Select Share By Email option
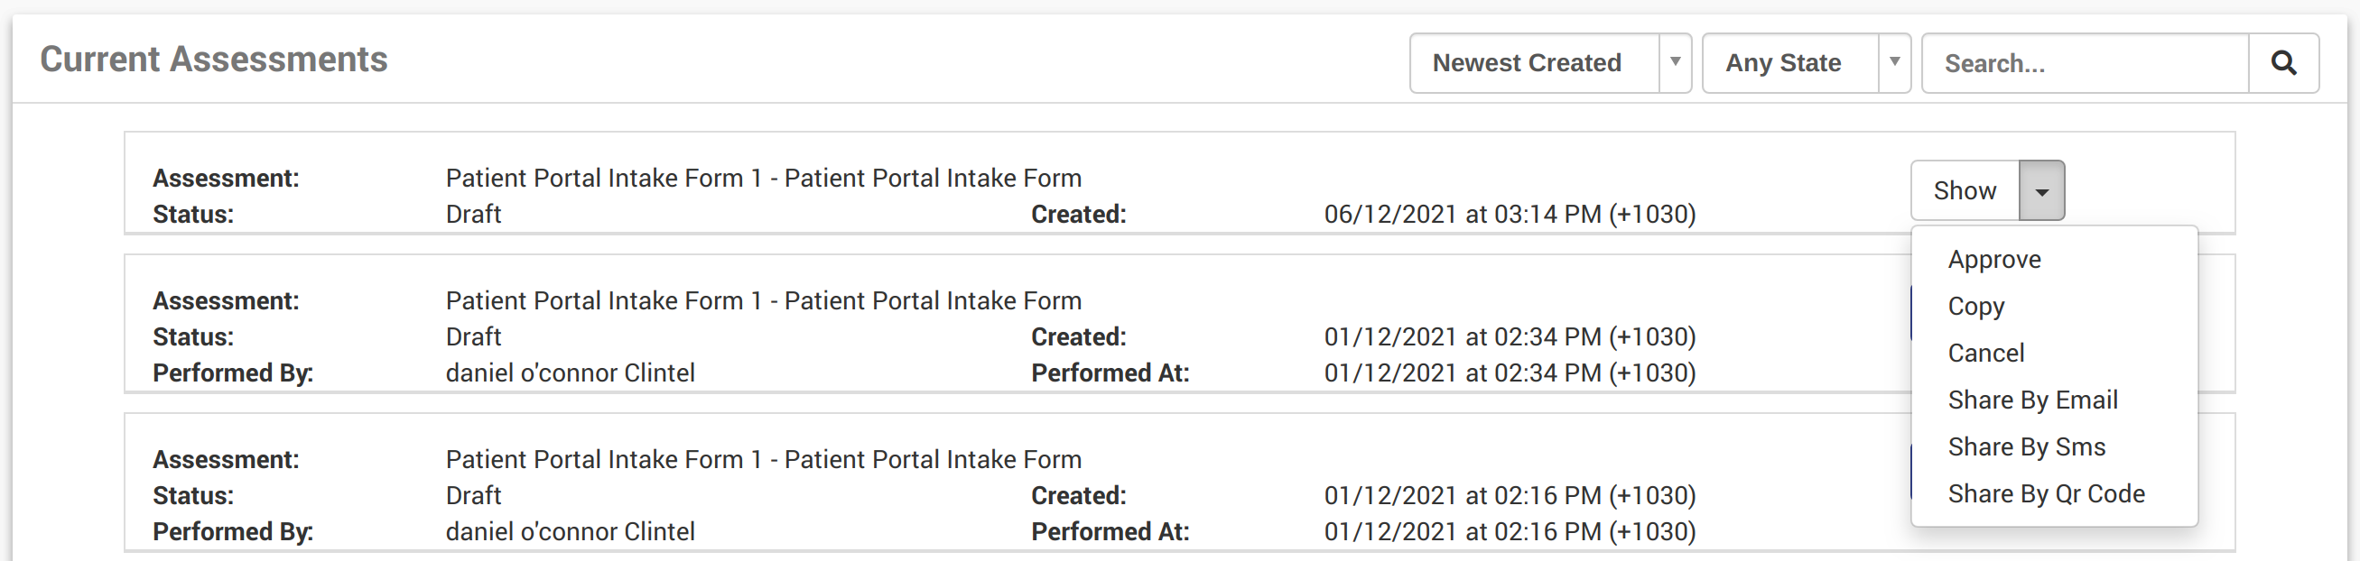 tap(2032, 400)
